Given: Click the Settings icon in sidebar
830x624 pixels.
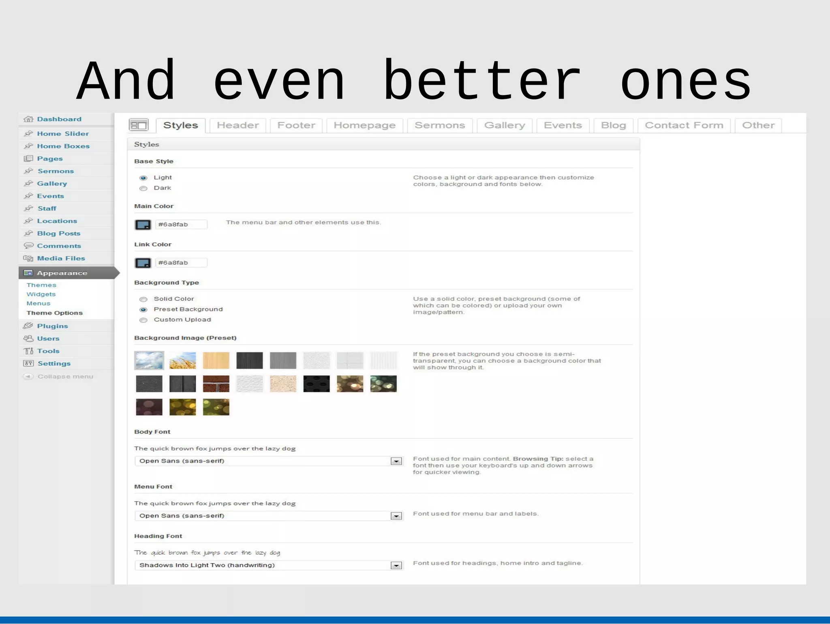Looking at the screenshot, I should [x=28, y=364].
